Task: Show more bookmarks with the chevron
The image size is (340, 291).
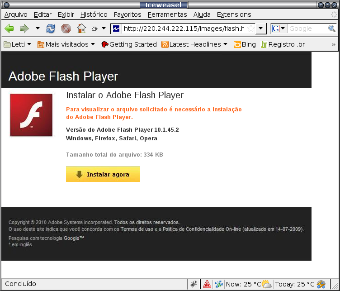Action: [333, 44]
